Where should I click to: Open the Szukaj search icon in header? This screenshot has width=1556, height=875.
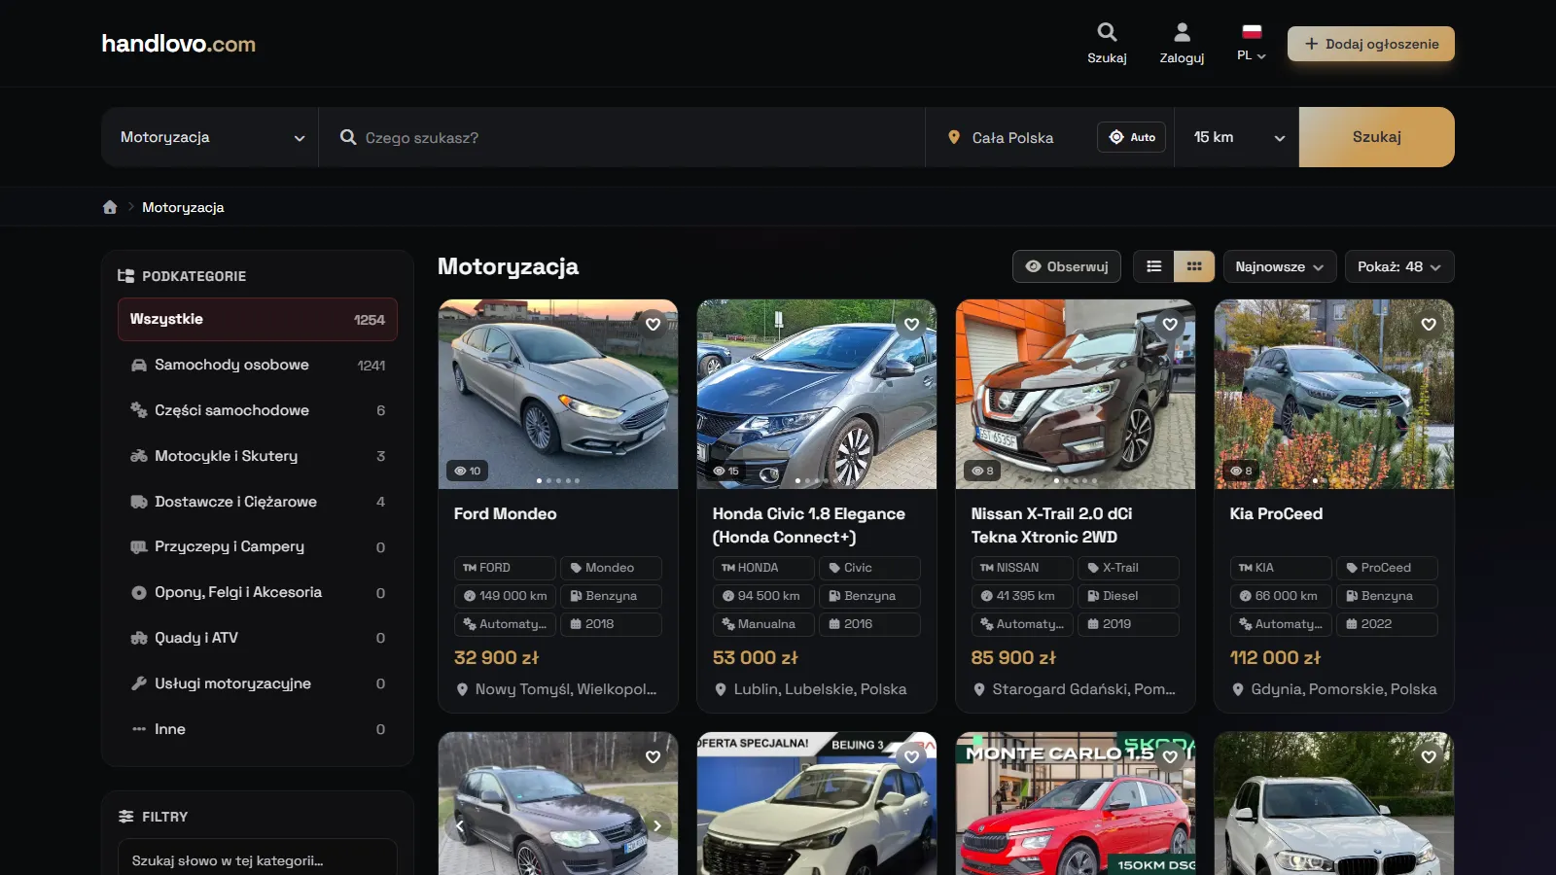1107,44
